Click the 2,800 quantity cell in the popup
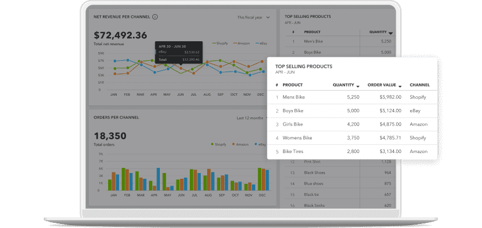The image size is (482, 228). click(x=353, y=151)
